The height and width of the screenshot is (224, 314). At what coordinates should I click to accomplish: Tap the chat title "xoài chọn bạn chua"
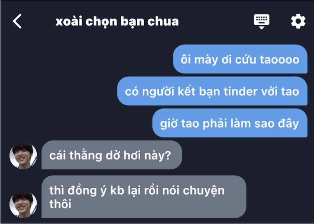tap(117, 21)
